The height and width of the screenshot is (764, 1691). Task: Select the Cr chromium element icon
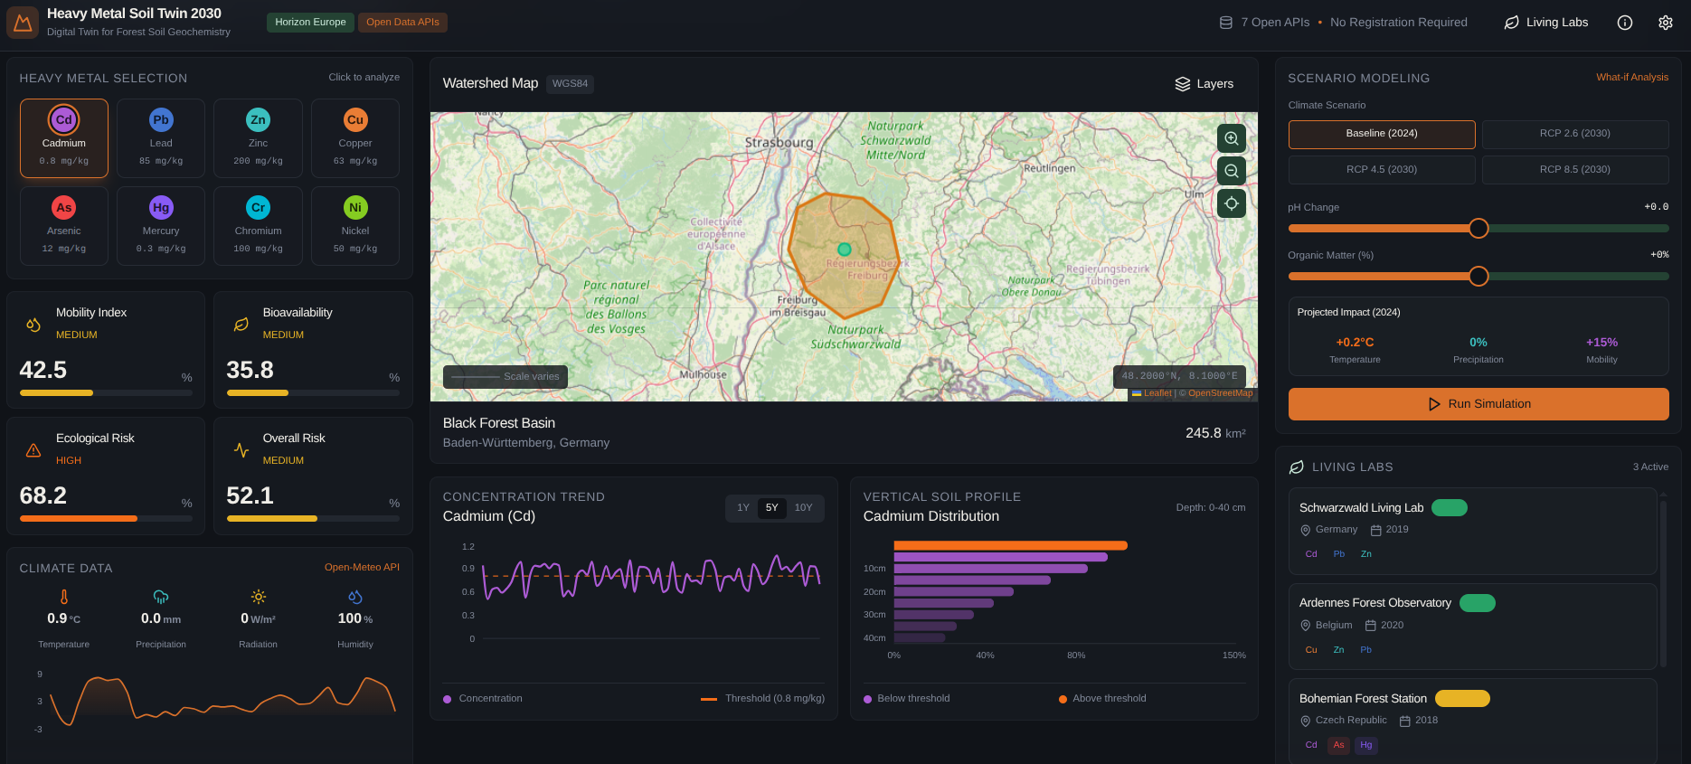click(x=258, y=207)
